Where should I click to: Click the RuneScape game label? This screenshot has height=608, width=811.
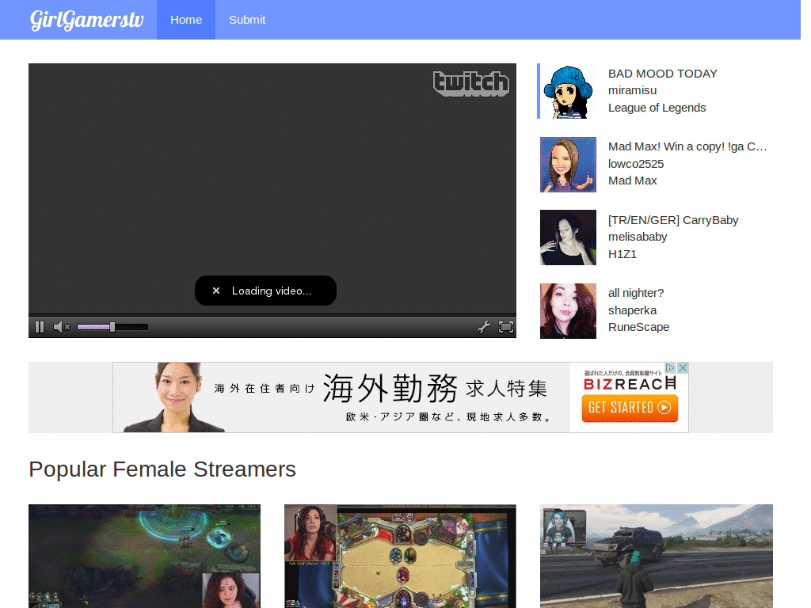click(638, 327)
